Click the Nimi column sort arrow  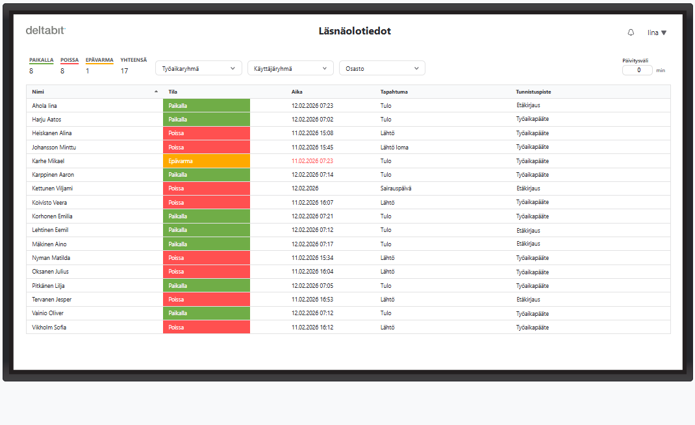click(x=156, y=92)
